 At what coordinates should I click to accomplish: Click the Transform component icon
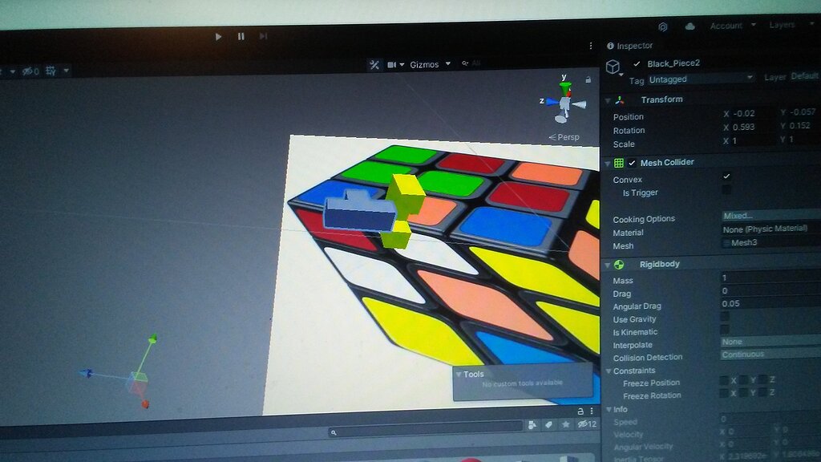pos(618,99)
